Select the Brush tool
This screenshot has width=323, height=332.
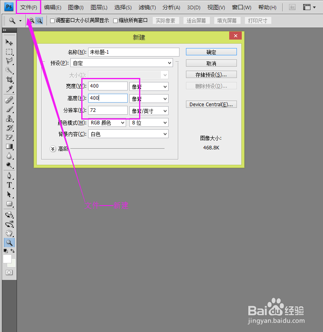(x=9, y=109)
